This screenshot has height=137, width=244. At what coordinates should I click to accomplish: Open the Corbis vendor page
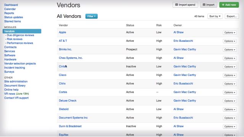point(63,92)
